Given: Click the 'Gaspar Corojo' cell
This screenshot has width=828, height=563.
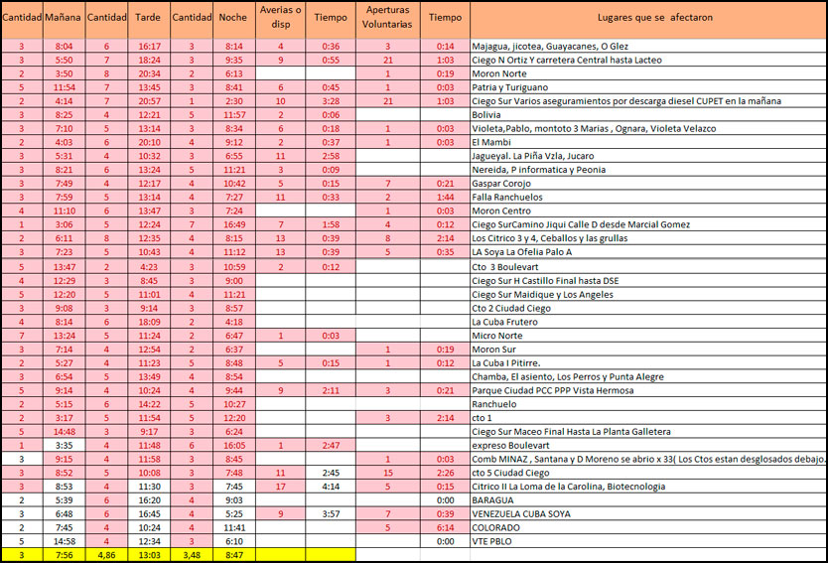Looking at the screenshot, I should tap(648, 184).
